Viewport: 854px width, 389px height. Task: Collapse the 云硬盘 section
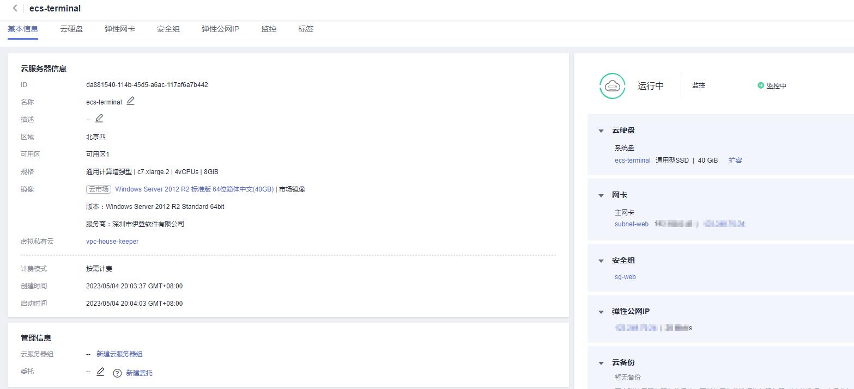pos(601,130)
